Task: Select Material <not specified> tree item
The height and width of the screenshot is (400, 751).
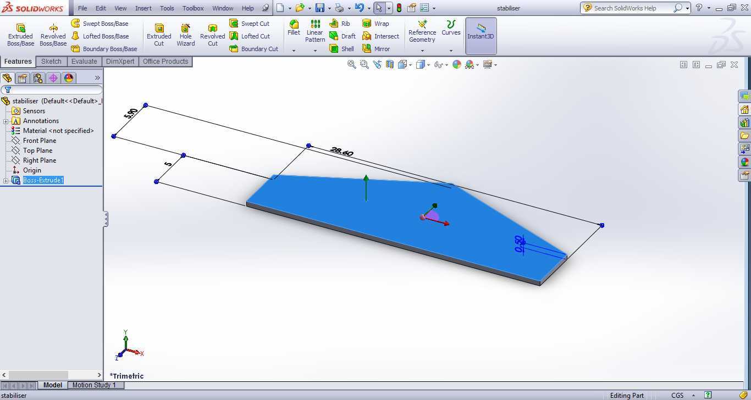Action: click(x=53, y=131)
